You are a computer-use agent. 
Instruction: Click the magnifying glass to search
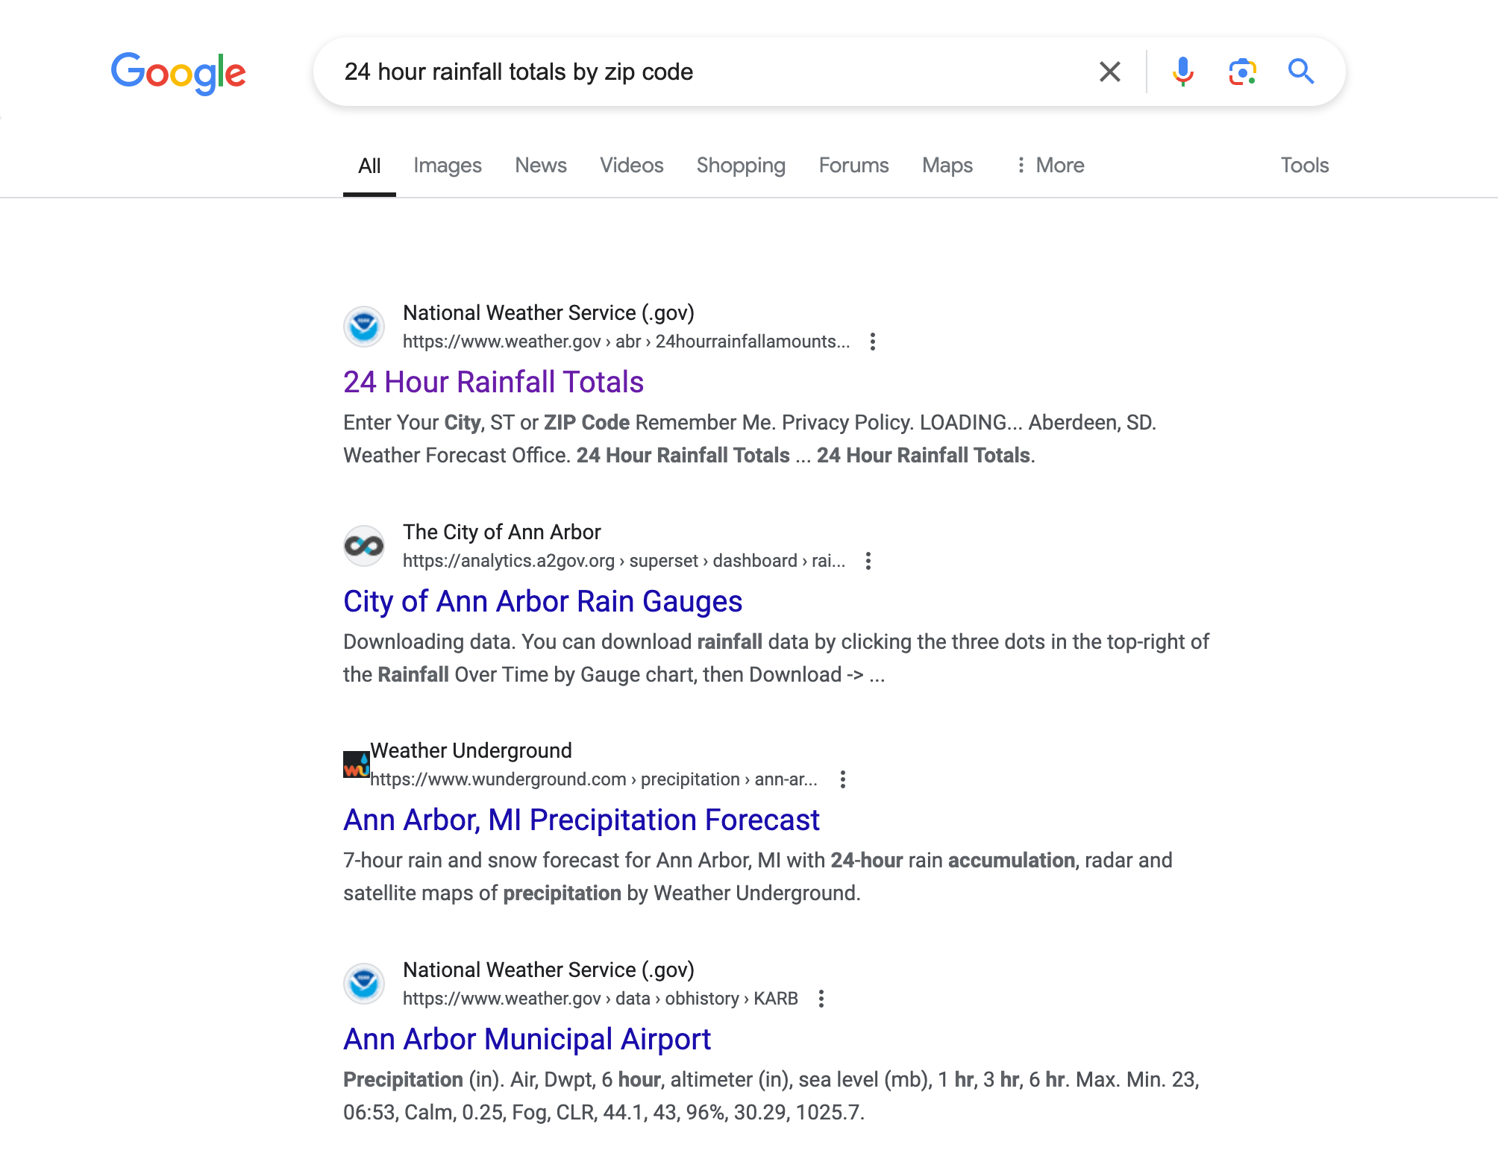(1301, 72)
